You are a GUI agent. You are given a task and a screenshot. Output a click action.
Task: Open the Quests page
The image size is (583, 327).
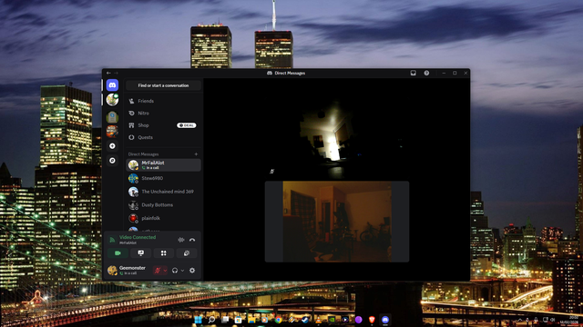(x=164, y=137)
